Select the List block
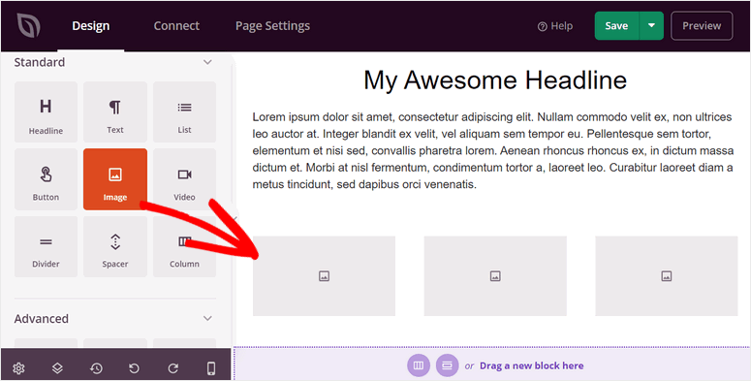751x381 pixels. click(x=184, y=112)
